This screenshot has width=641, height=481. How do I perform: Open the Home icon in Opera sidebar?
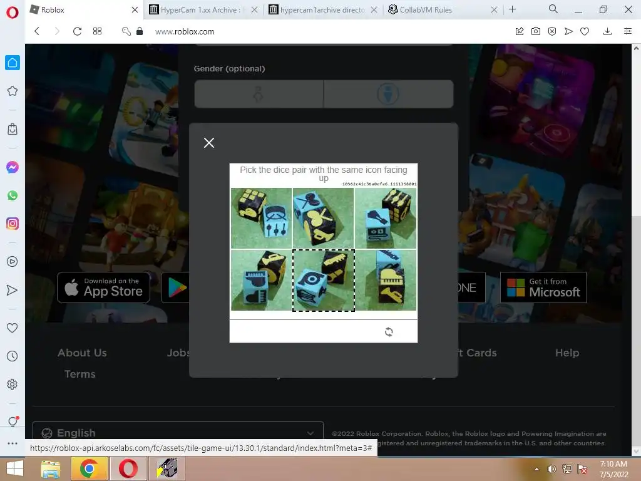point(13,63)
